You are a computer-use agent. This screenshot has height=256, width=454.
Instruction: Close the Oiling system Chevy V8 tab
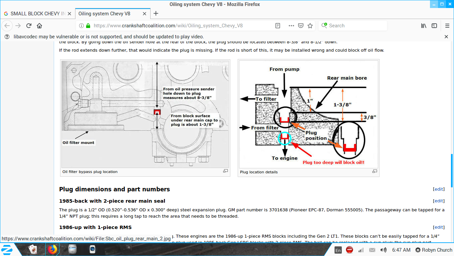click(x=145, y=14)
